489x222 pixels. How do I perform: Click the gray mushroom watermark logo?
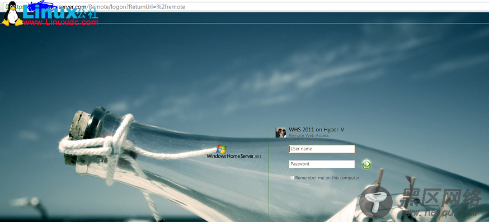376,202
